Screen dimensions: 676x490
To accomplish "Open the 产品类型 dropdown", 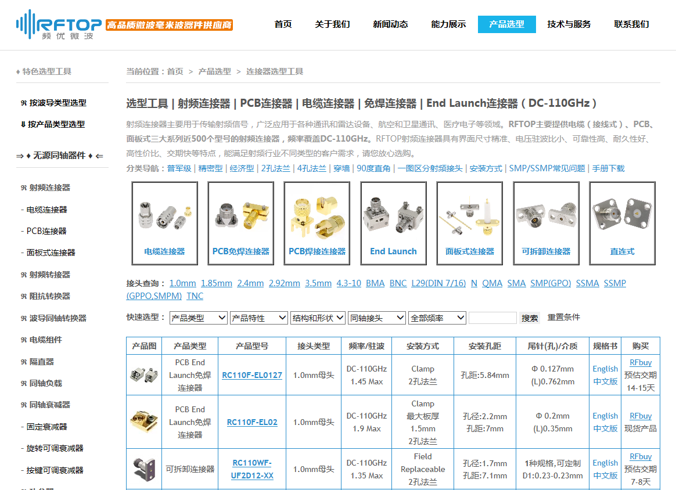I will [x=198, y=318].
